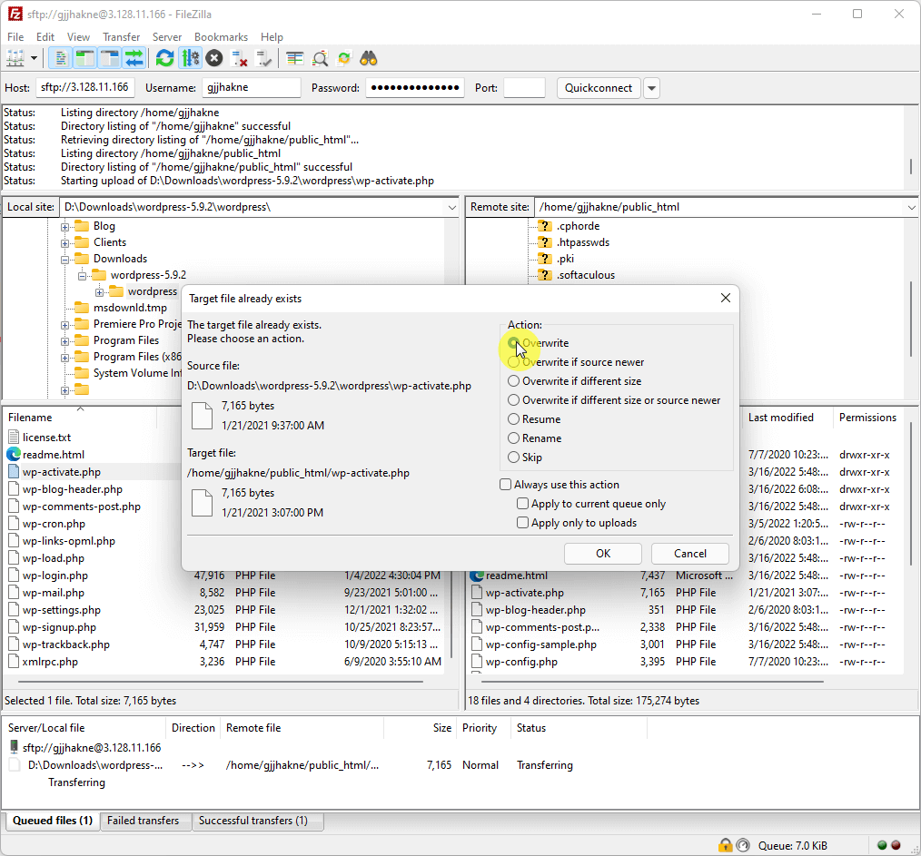The image size is (921, 856).
Task: Expand the Blog folder tree node
Action: pos(64,227)
